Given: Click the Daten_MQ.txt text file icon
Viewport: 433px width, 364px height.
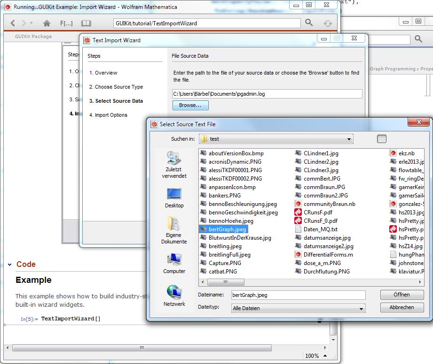Looking at the screenshot, I should click(298, 229).
